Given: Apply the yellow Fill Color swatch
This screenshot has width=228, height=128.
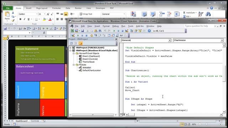Looking at the screenshot, I should pos(44,19).
